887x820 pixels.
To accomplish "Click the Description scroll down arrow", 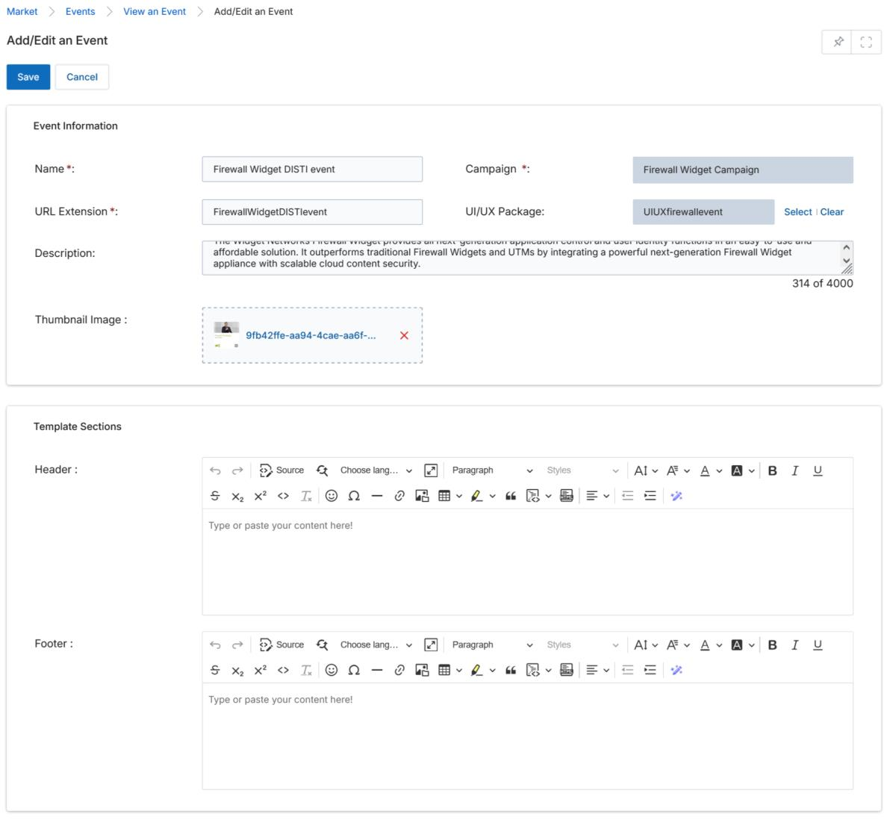I will click(x=846, y=261).
